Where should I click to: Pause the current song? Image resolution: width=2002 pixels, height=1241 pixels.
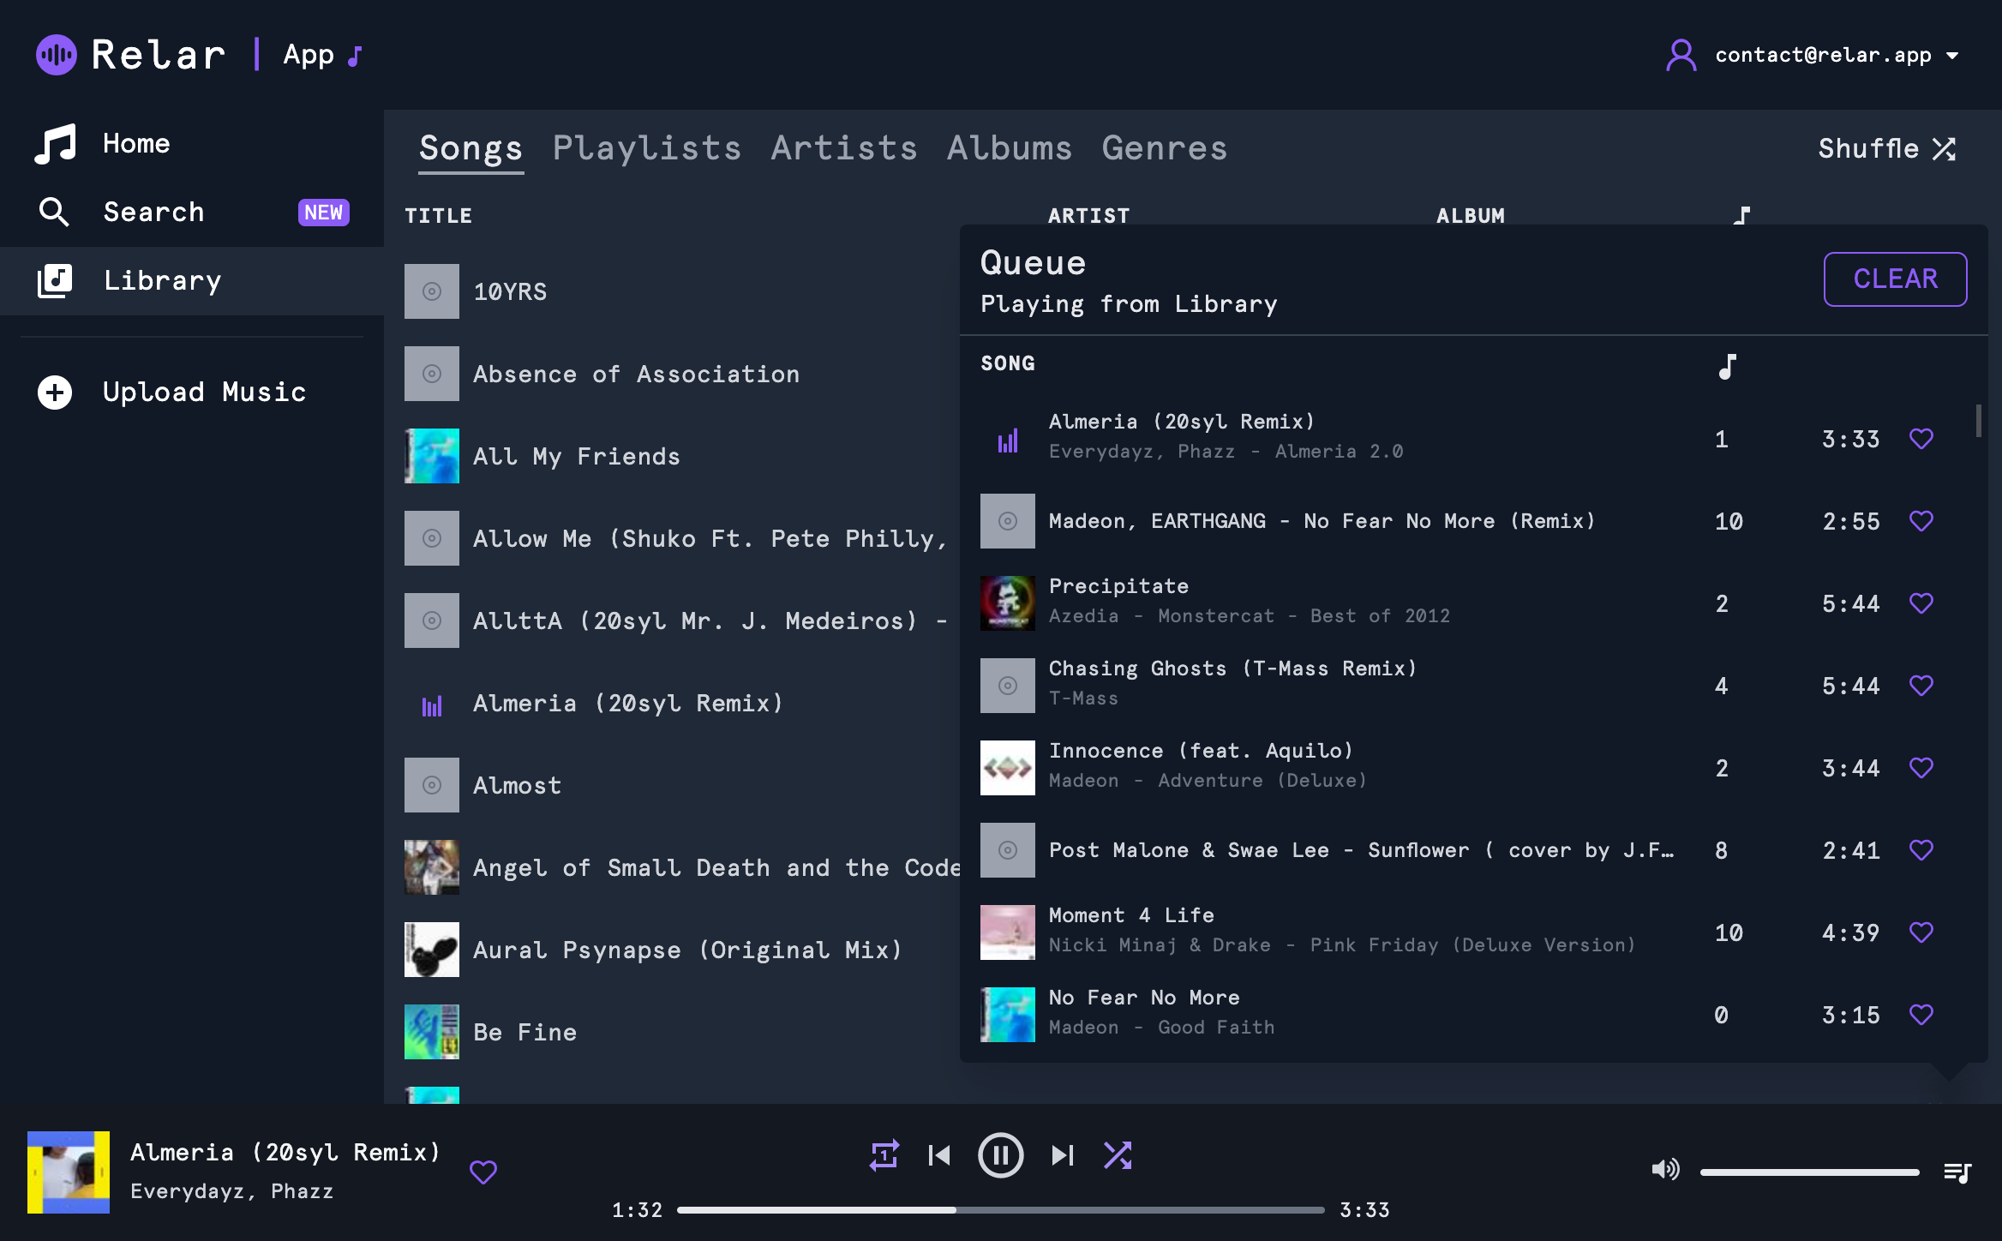[1000, 1155]
